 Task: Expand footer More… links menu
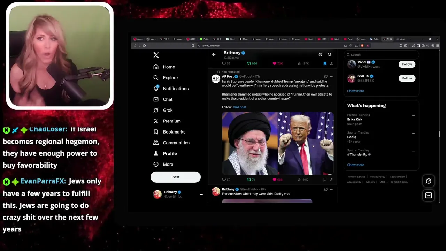[383, 182]
